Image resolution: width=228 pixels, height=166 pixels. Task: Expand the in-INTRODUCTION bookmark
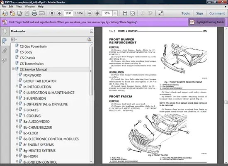point(17,86)
